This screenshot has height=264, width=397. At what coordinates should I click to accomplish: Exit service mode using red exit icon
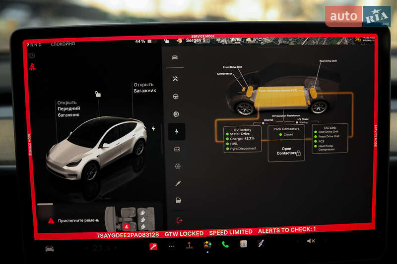(179, 220)
